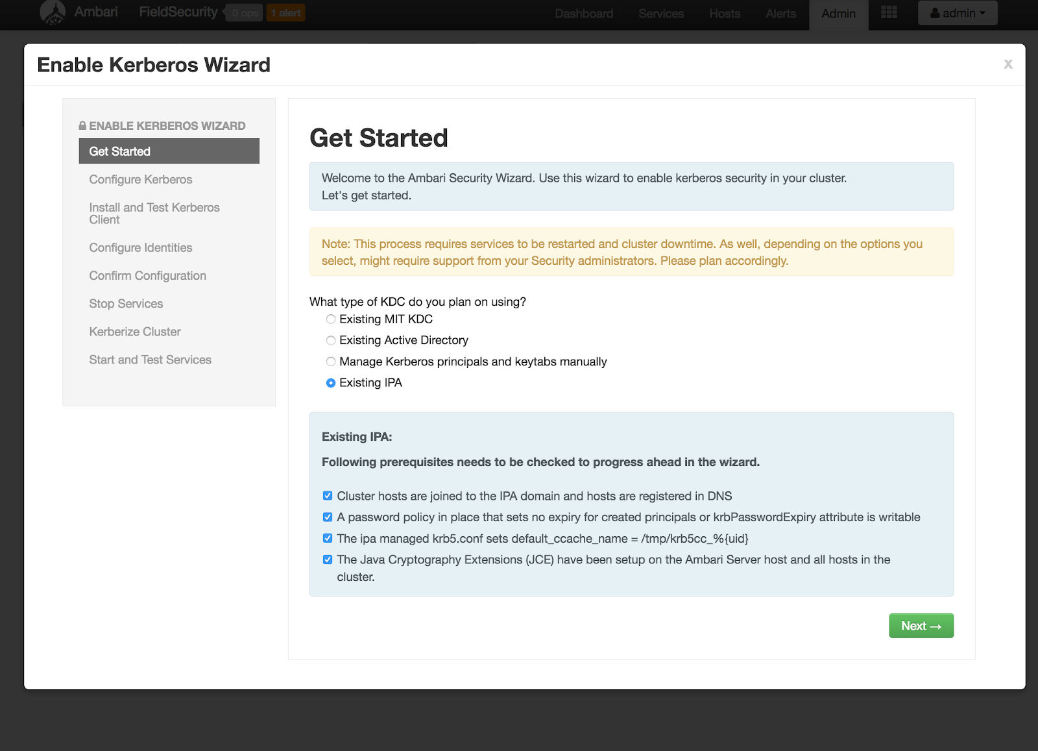This screenshot has height=751, width=1038.
Task: Switch to the Hosts tab
Action: 725,14
